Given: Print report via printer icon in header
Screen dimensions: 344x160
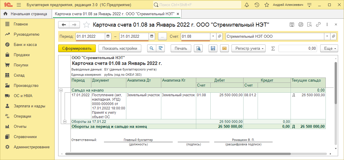Looking at the screenshot, I should [301, 25].
